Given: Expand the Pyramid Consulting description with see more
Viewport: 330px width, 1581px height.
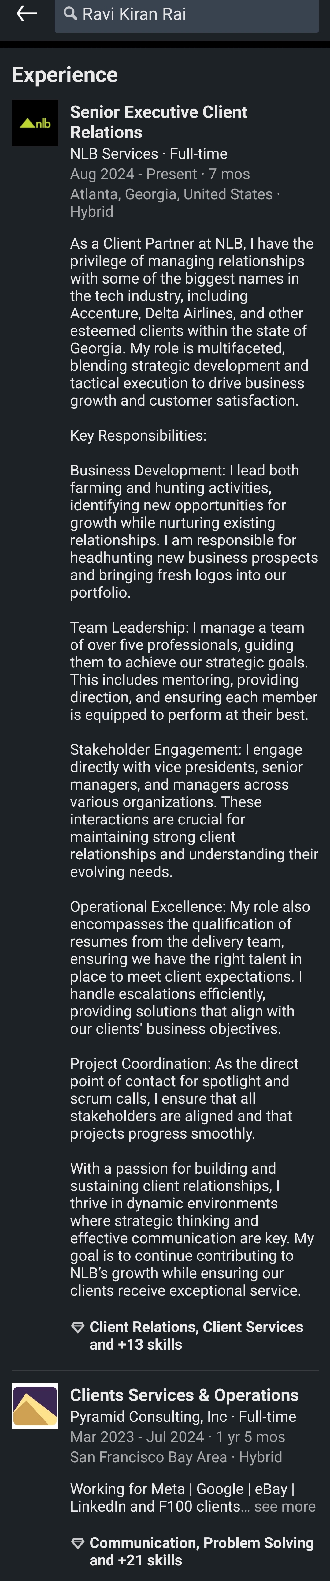Looking at the screenshot, I should 285,1506.
